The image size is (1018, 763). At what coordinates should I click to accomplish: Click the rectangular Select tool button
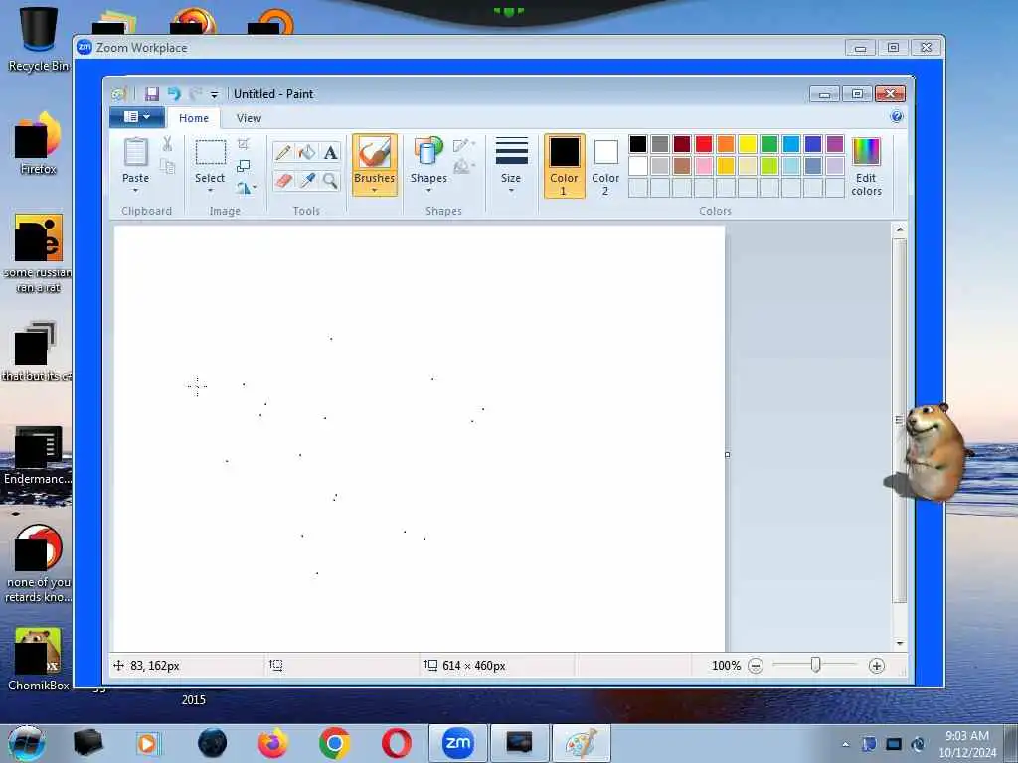[x=211, y=153]
